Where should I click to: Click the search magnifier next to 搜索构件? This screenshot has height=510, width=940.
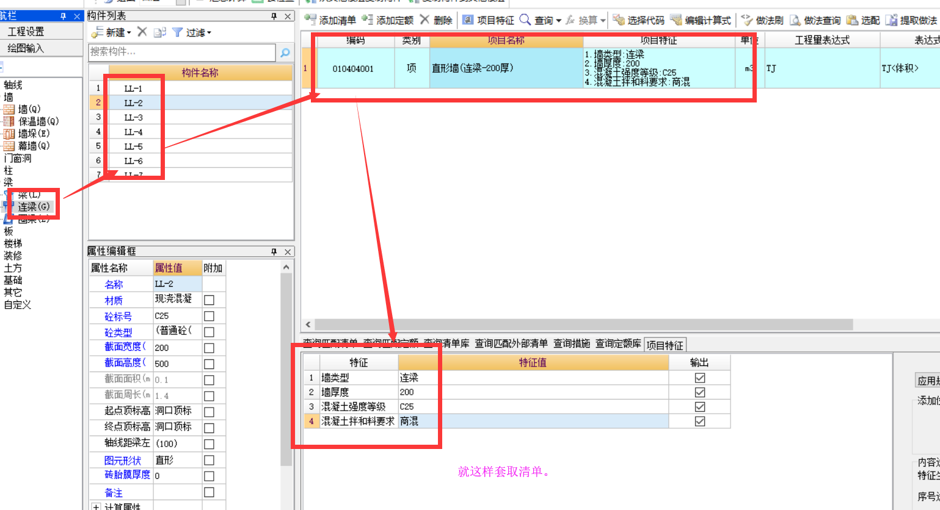pyautogui.click(x=285, y=53)
